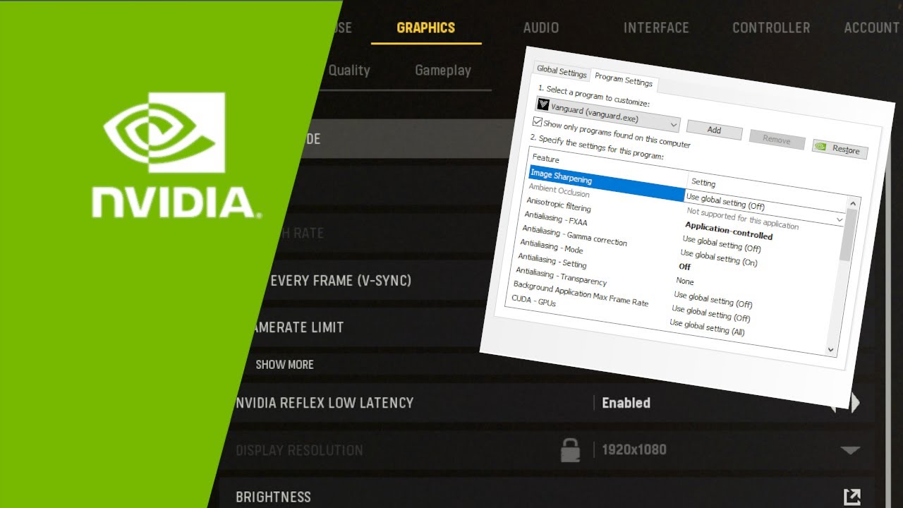Image resolution: width=903 pixels, height=508 pixels.
Task: Expand the 1920x1080 resolution dropdown arrow
Action: 851,450
